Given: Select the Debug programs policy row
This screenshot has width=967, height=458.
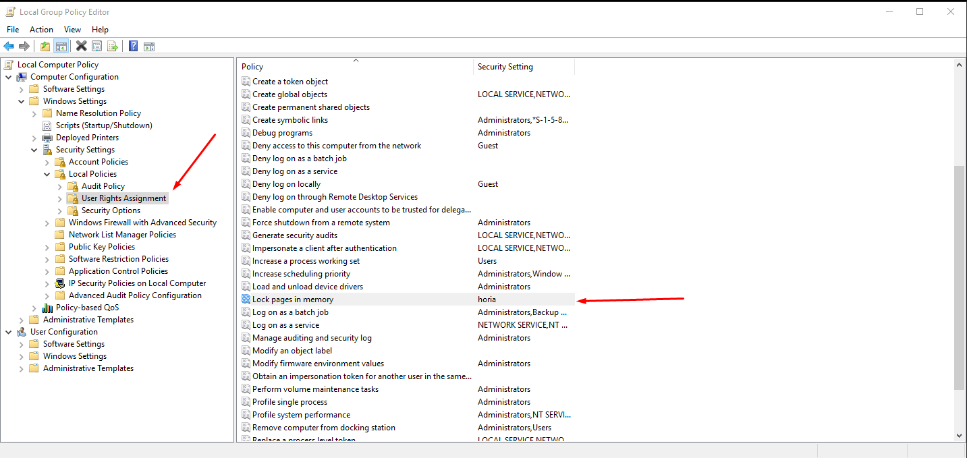Looking at the screenshot, I should [x=282, y=133].
